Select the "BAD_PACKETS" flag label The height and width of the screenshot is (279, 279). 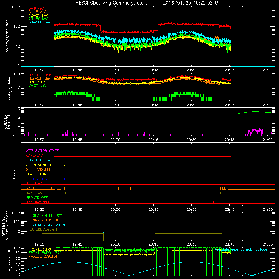pyautogui.click(x=38, y=202)
